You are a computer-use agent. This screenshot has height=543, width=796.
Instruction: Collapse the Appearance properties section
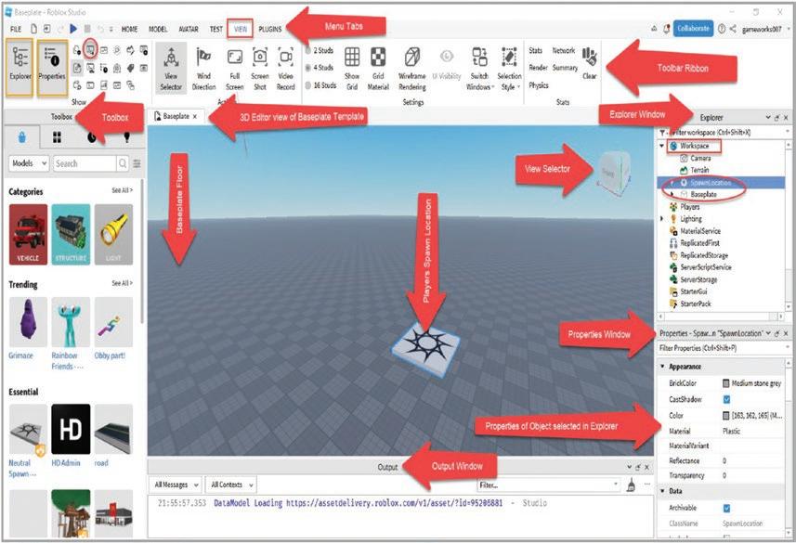pos(663,367)
